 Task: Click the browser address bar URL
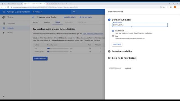45,7
